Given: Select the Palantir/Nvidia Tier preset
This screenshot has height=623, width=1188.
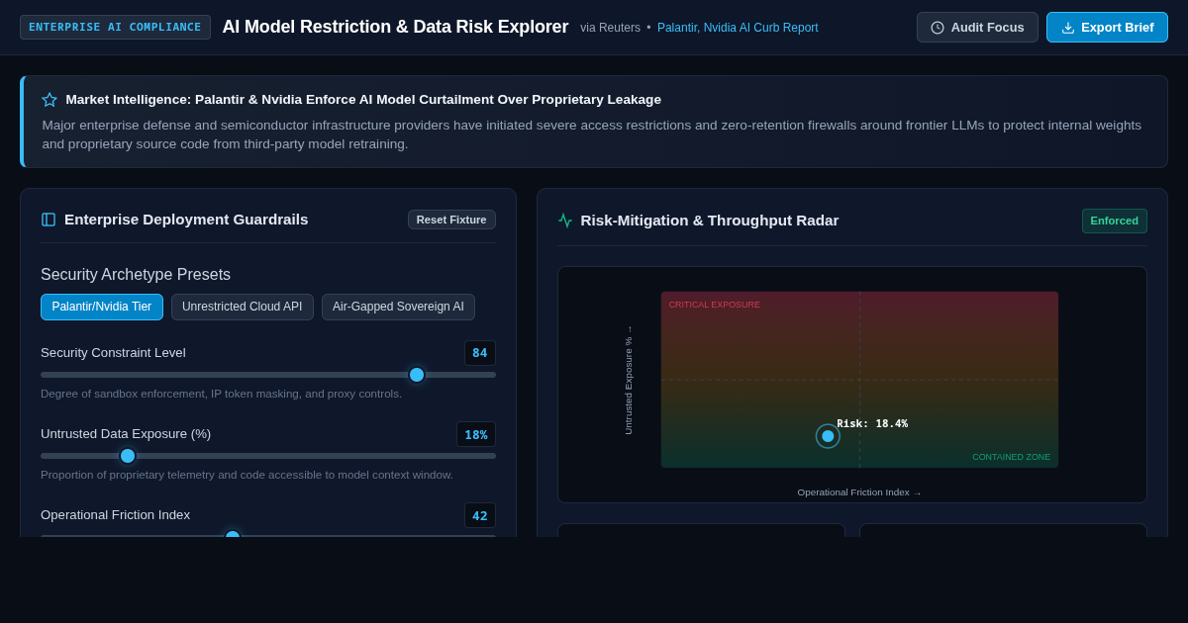Looking at the screenshot, I should click(x=102, y=307).
